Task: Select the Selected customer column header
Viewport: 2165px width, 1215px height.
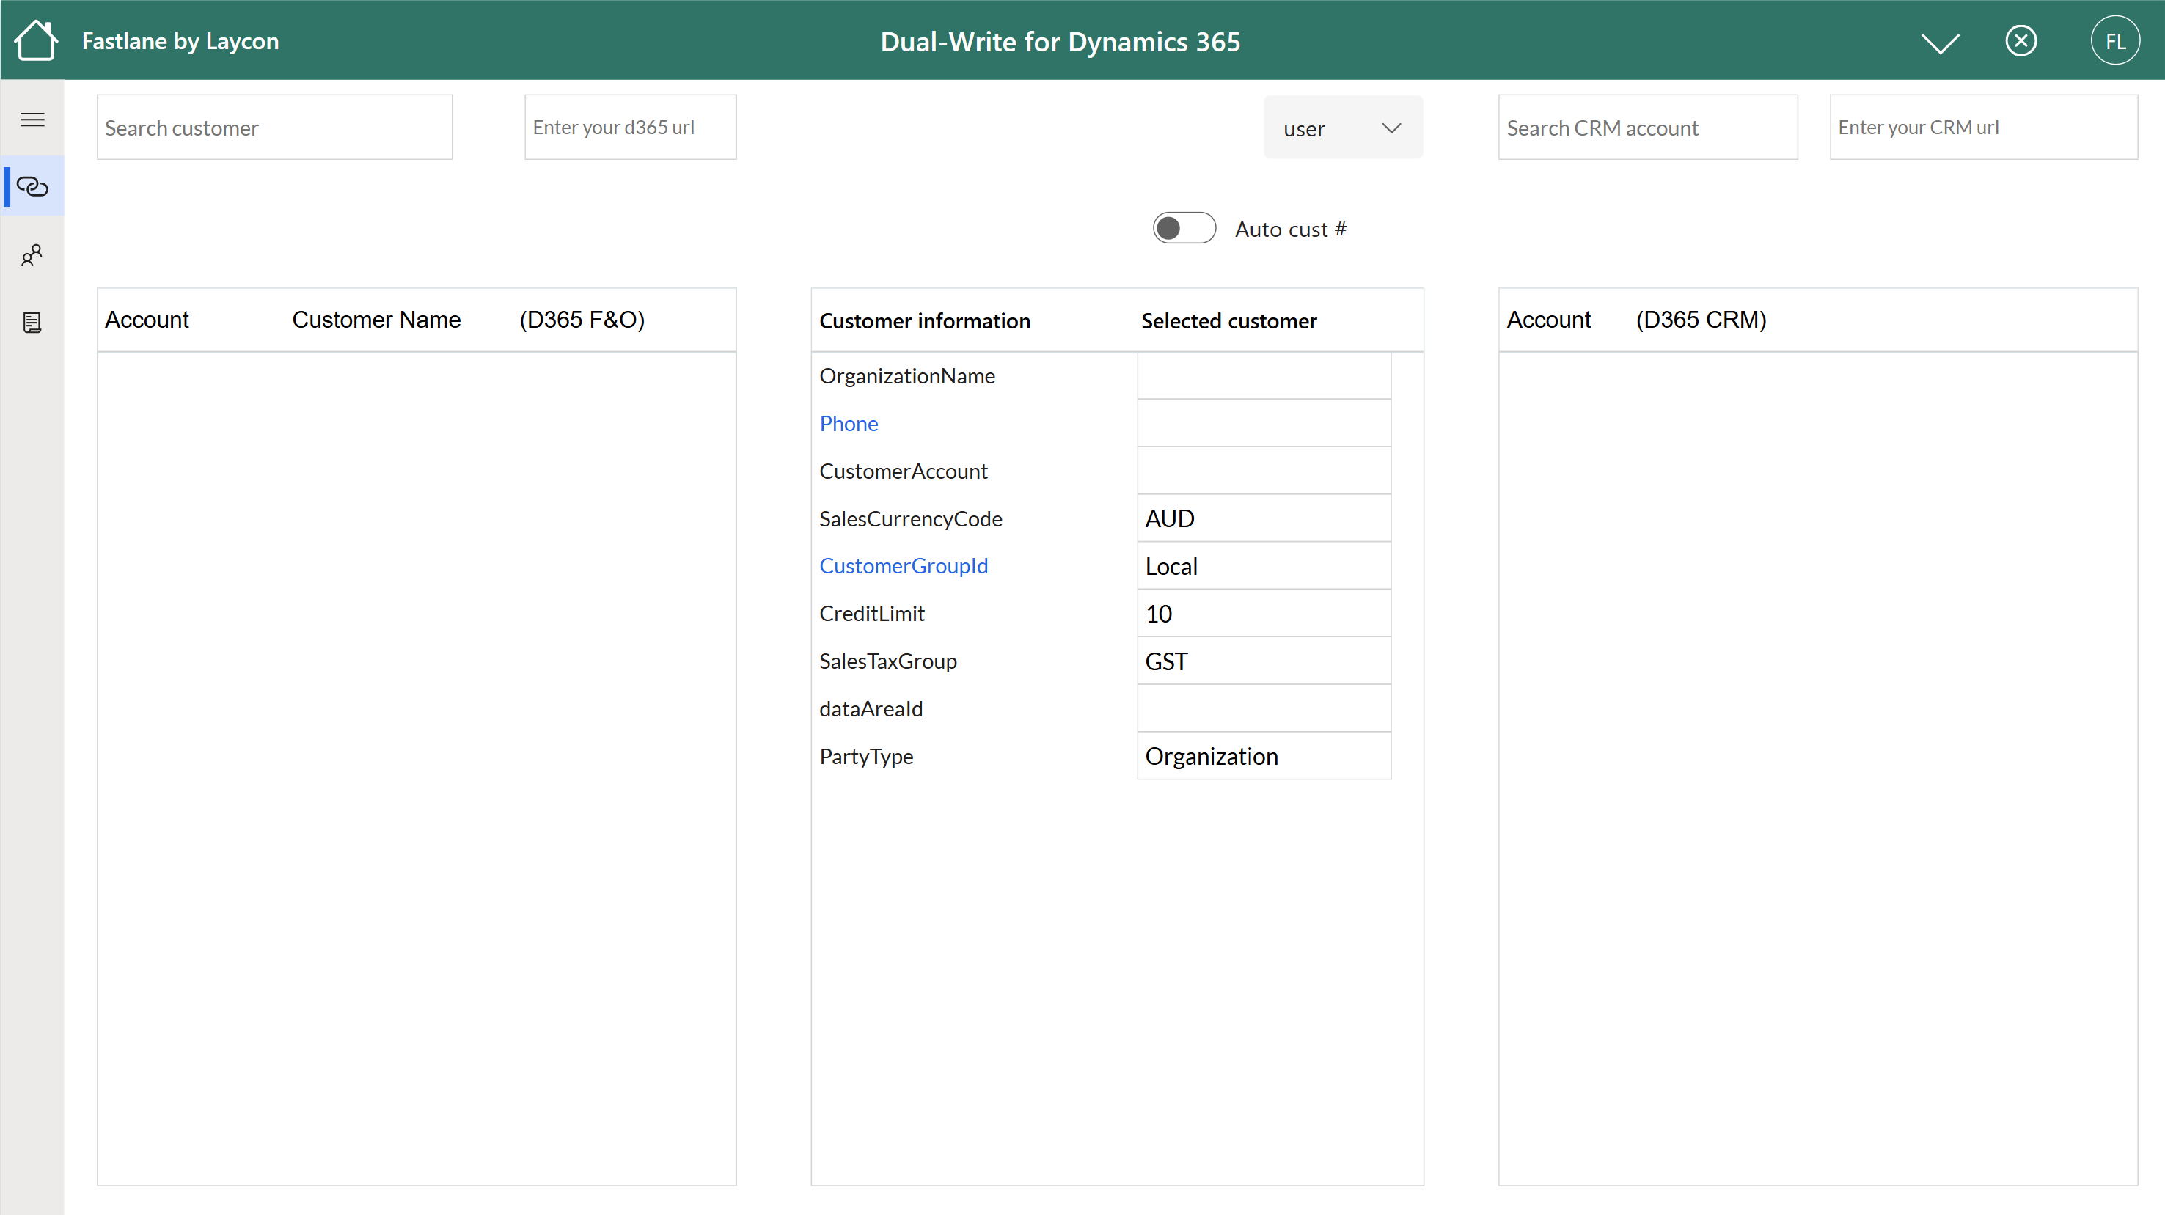Action: 1228,320
